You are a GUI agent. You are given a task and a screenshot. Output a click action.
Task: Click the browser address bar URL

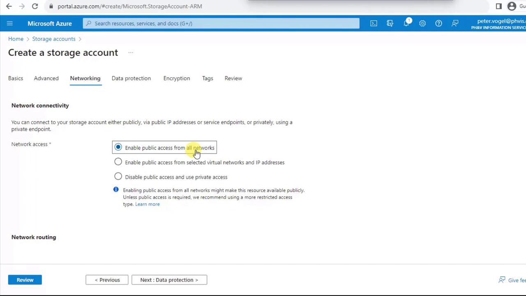[130, 6]
